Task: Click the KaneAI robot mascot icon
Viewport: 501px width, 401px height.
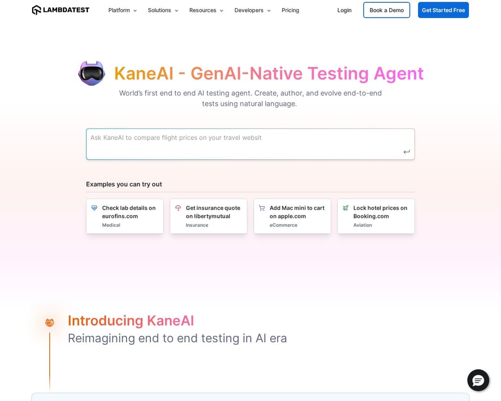Action: click(x=91, y=73)
